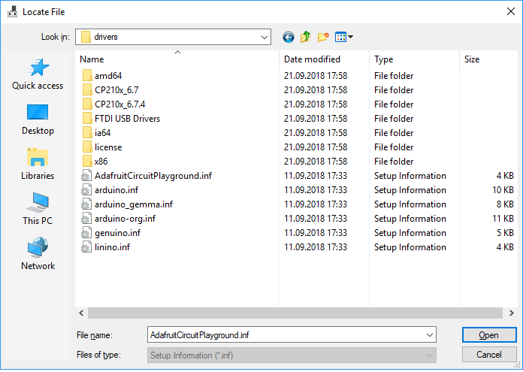Click date modified of genuino.inf row

pyautogui.click(x=316, y=233)
